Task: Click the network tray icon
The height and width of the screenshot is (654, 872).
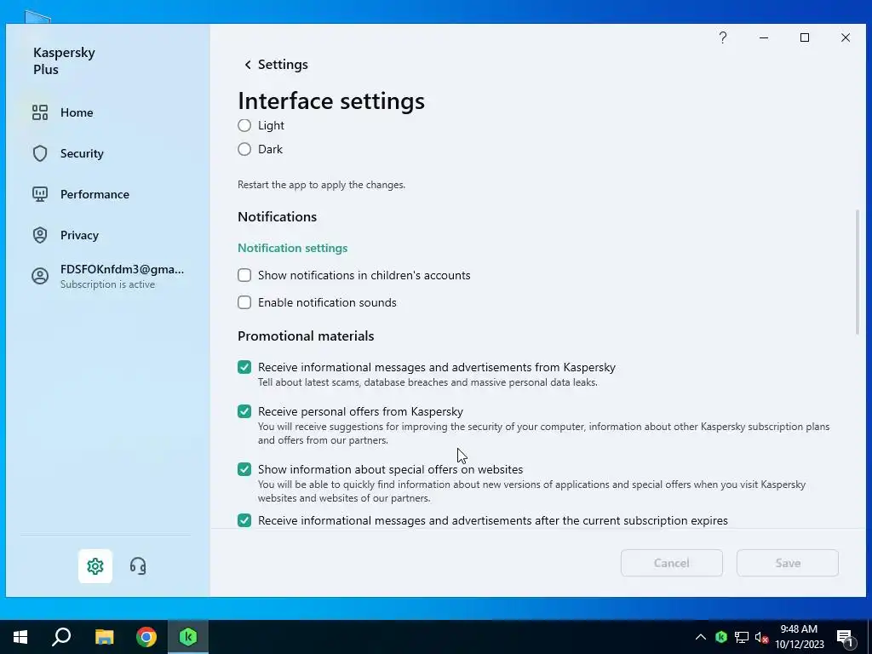Action: [x=742, y=637]
